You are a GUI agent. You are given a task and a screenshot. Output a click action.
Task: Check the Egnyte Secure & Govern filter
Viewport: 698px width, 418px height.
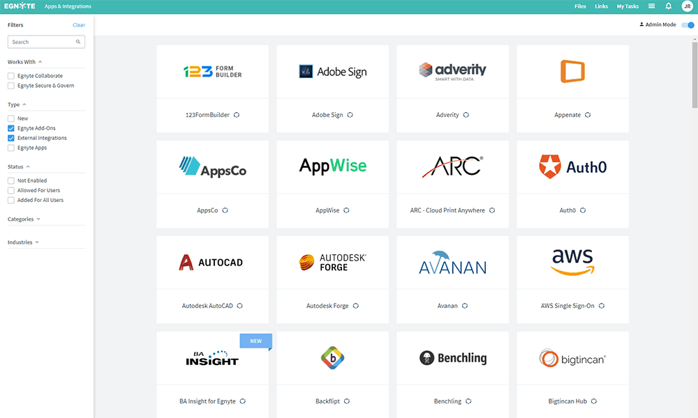(x=11, y=86)
